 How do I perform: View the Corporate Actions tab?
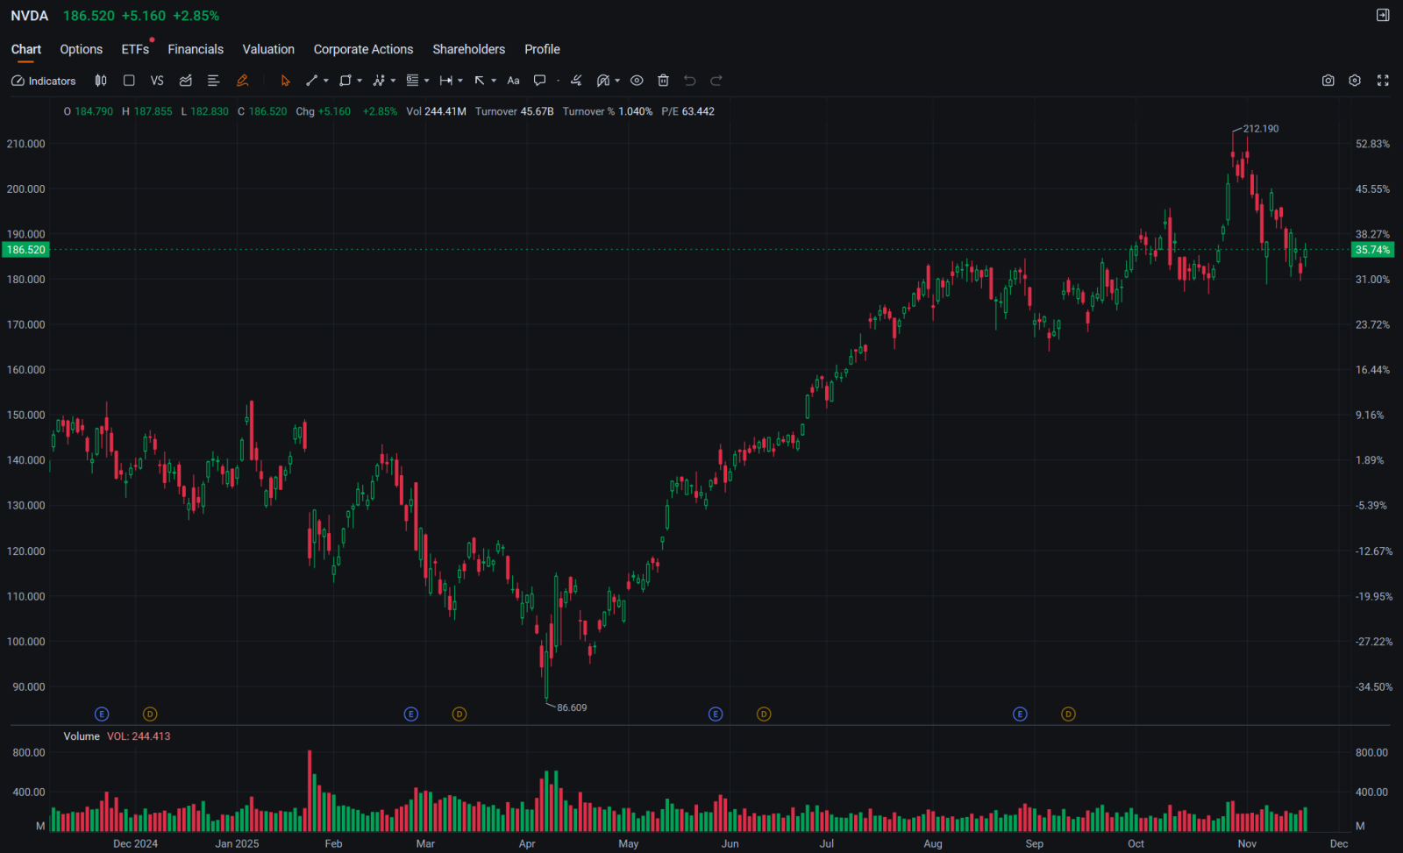point(363,49)
